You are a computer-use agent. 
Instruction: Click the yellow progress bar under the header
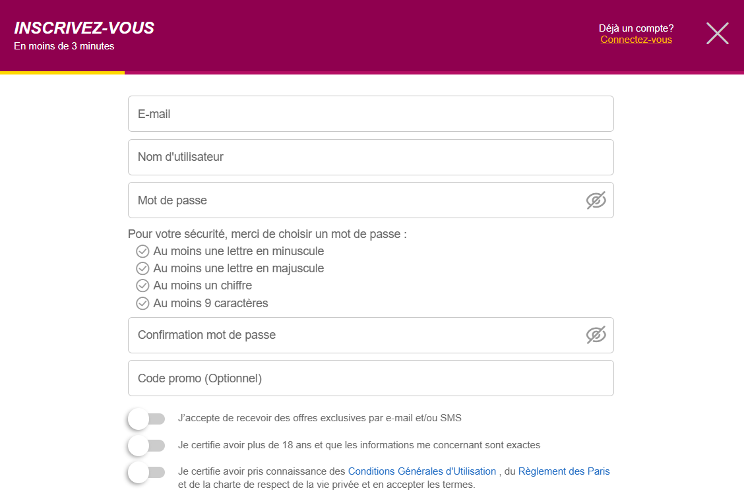coord(63,71)
